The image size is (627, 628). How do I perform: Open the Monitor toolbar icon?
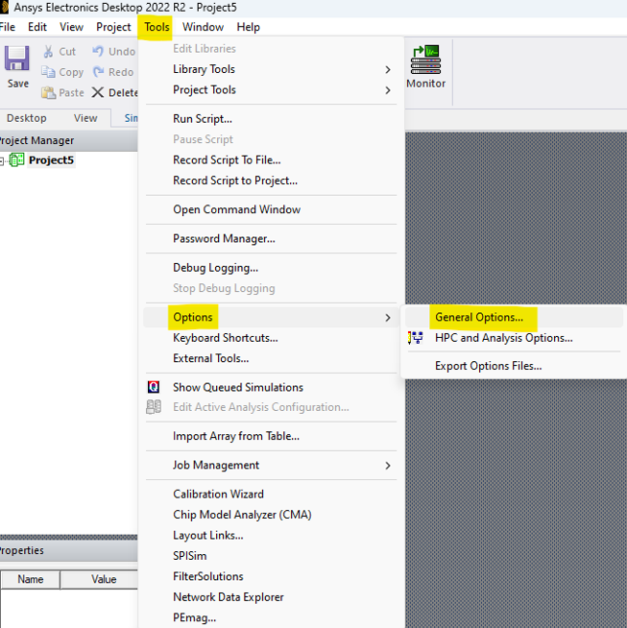point(425,61)
